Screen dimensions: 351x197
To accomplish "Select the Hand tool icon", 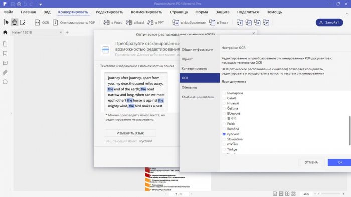I will (15, 22).
